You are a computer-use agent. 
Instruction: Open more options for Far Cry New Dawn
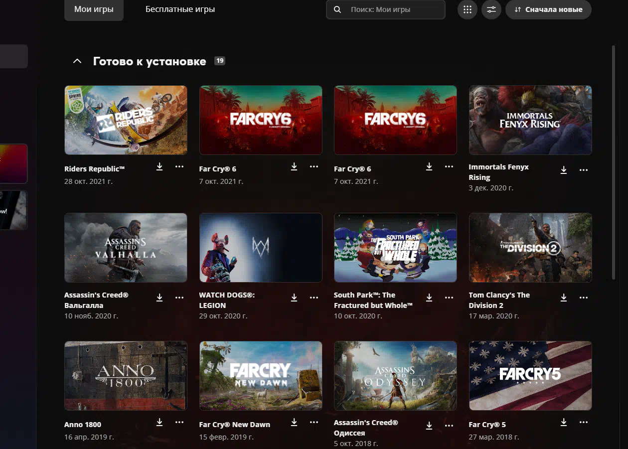tap(314, 422)
